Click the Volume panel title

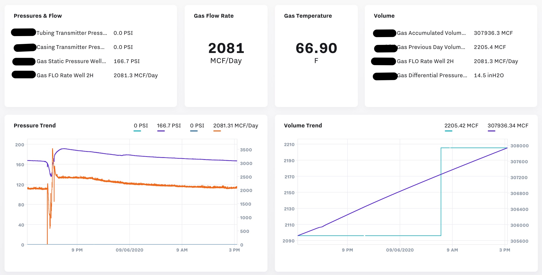(x=384, y=16)
